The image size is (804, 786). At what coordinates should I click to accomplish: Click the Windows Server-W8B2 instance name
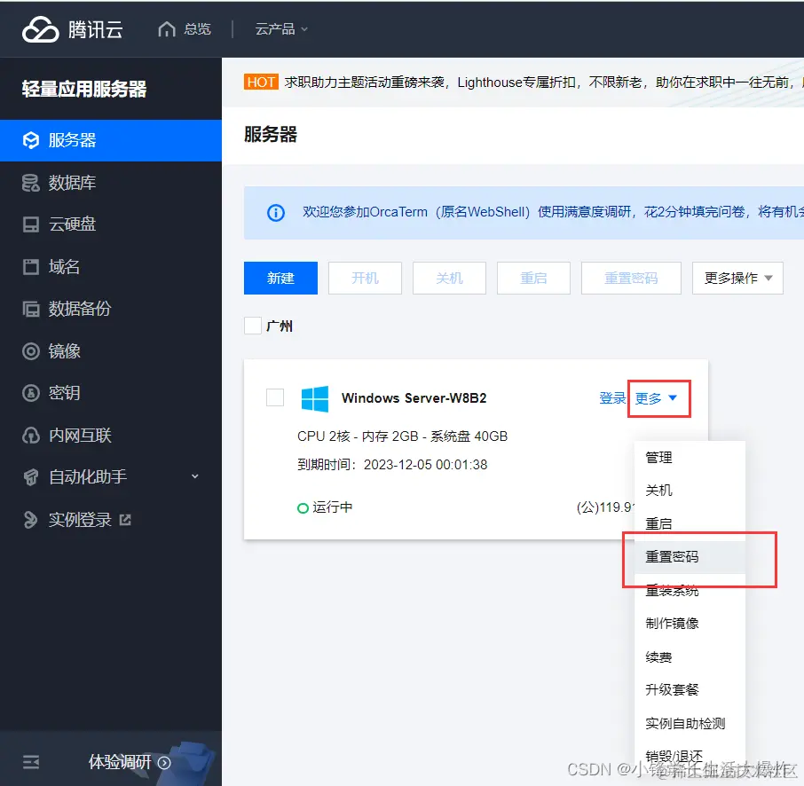click(414, 398)
